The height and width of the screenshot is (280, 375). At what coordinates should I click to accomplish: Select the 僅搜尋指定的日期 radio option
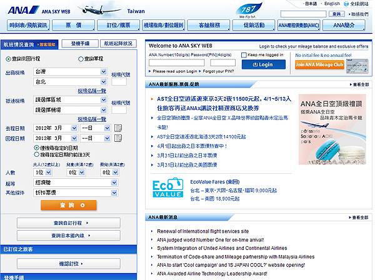click(36, 147)
